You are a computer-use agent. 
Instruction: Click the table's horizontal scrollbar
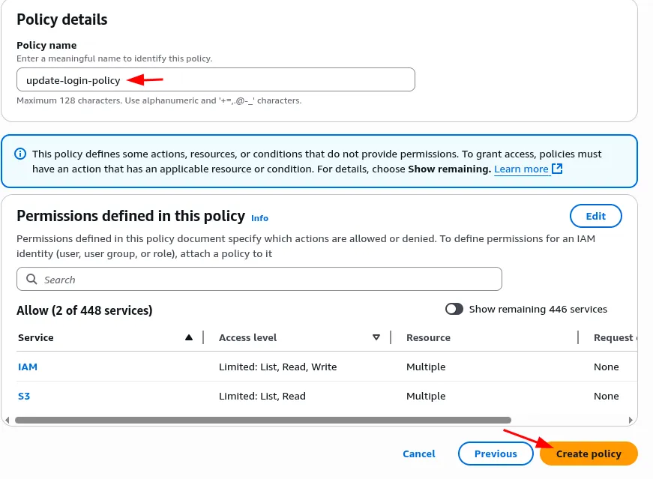coord(262,421)
